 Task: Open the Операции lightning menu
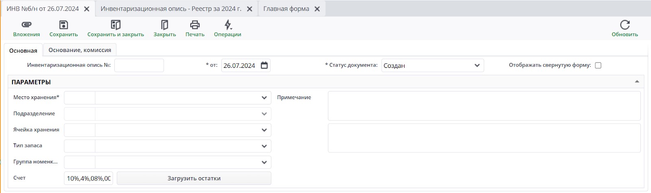tap(228, 25)
